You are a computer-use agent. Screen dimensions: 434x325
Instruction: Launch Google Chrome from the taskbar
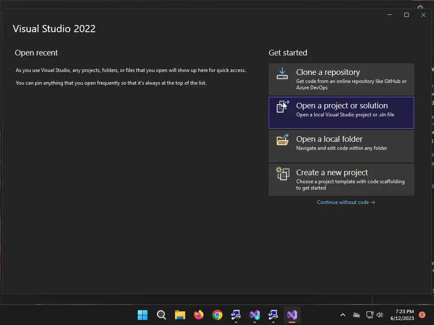coord(217,315)
